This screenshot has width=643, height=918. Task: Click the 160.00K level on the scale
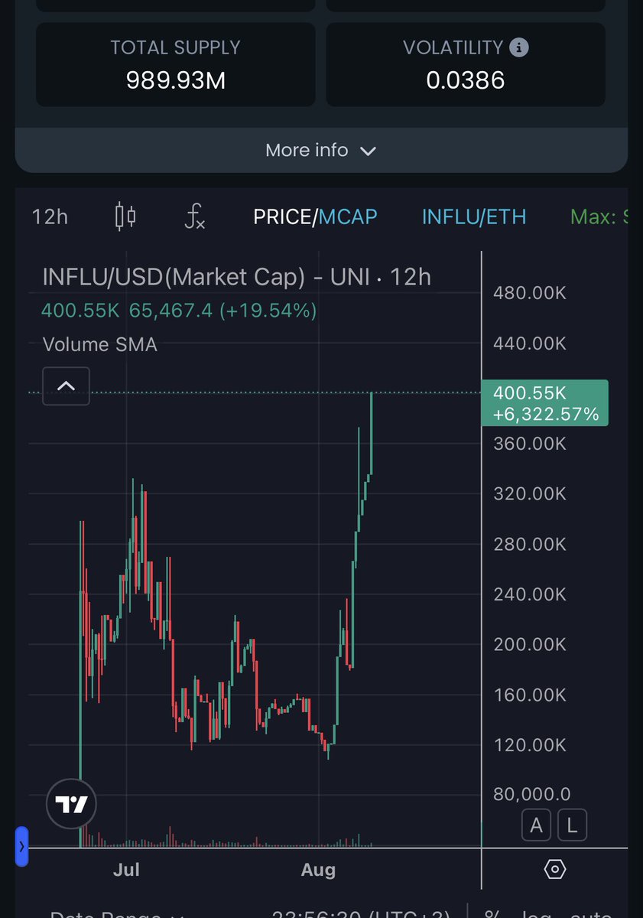(x=531, y=695)
